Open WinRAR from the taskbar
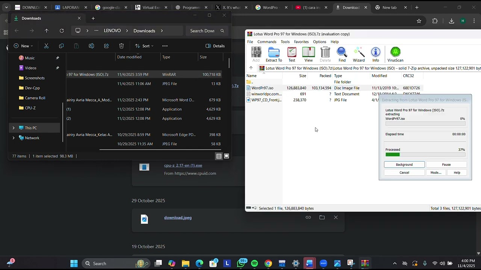 click(365, 264)
